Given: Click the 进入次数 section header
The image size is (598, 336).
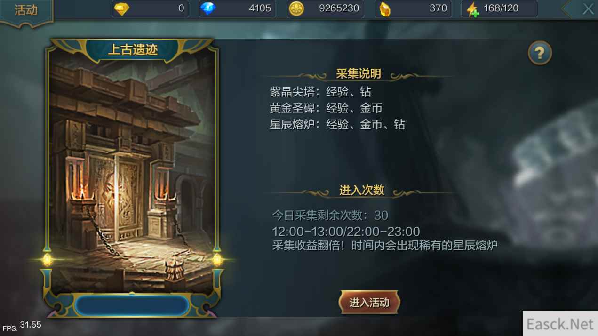Looking at the screenshot, I should pos(362,190).
